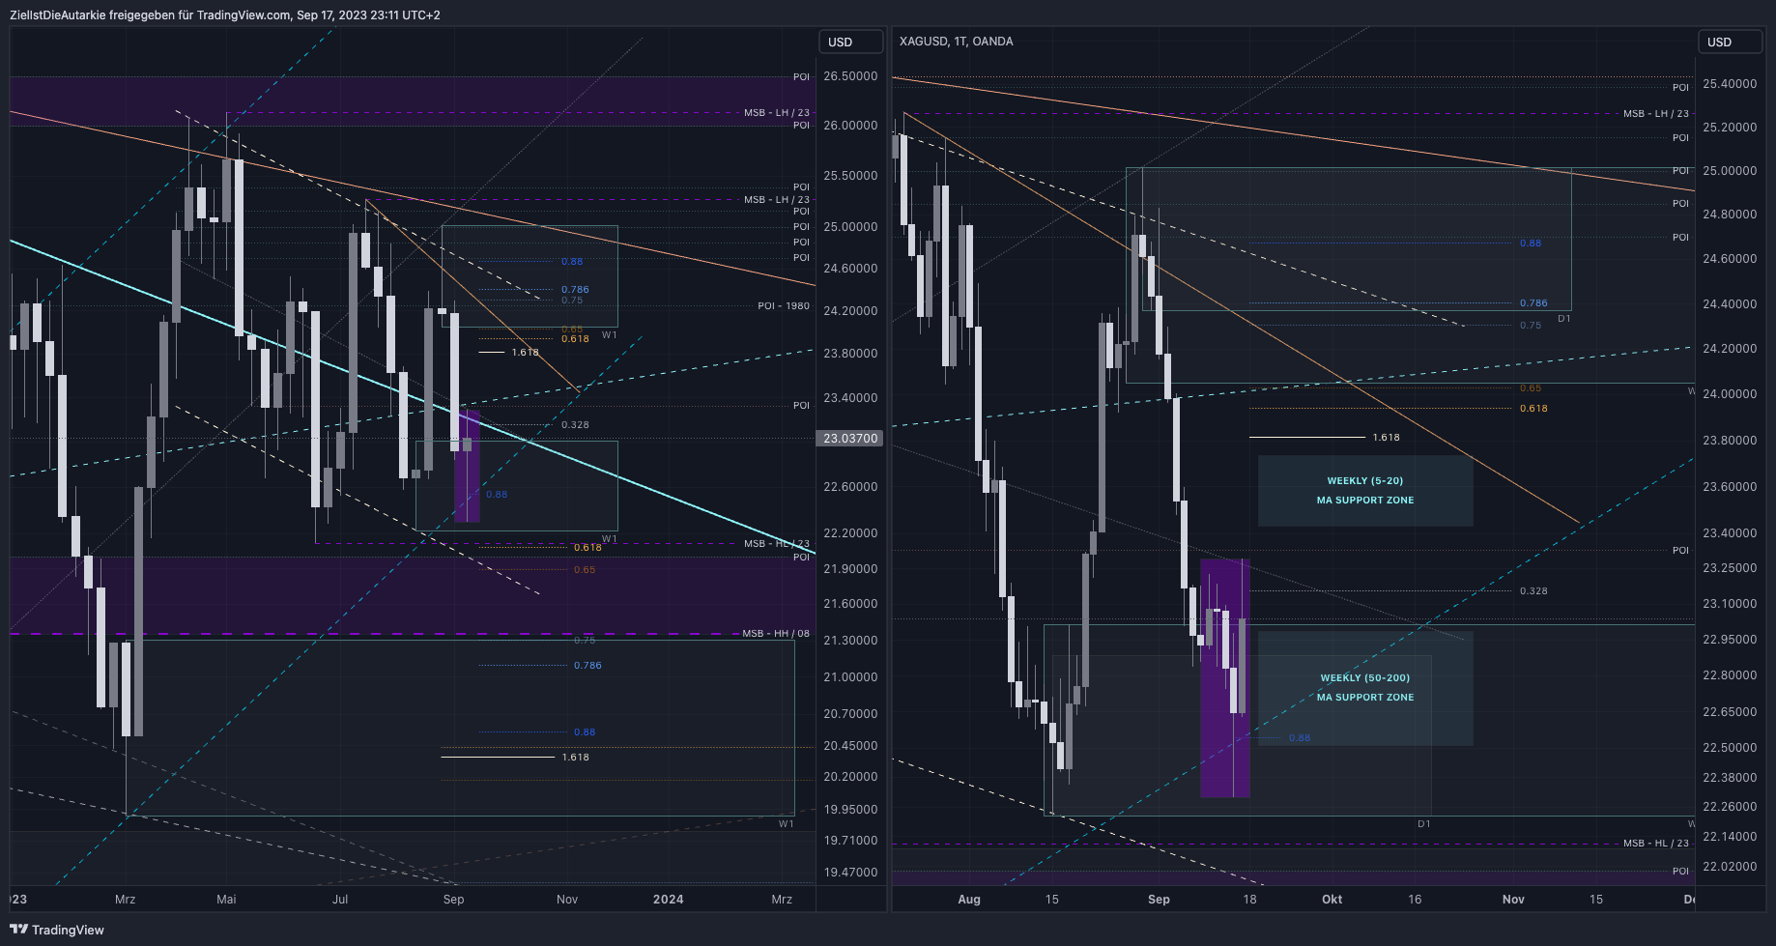The height and width of the screenshot is (946, 1776).
Task: Open the USD currency selector on the untitled chart
Action: coord(850,42)
